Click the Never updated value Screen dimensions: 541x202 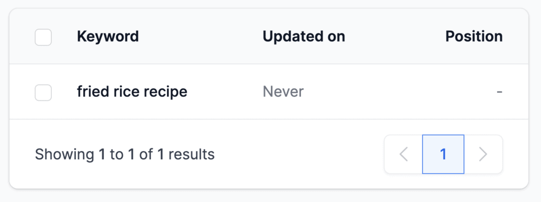[x=283, y=92]
